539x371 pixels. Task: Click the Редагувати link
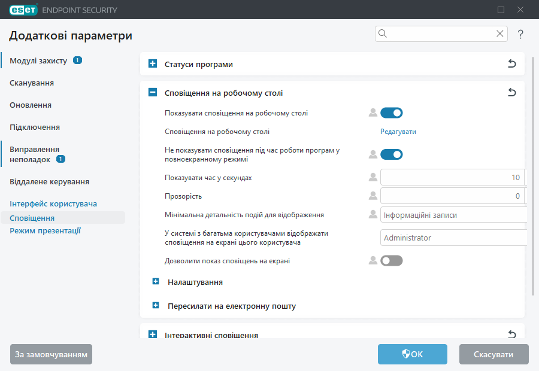point(398,132)
